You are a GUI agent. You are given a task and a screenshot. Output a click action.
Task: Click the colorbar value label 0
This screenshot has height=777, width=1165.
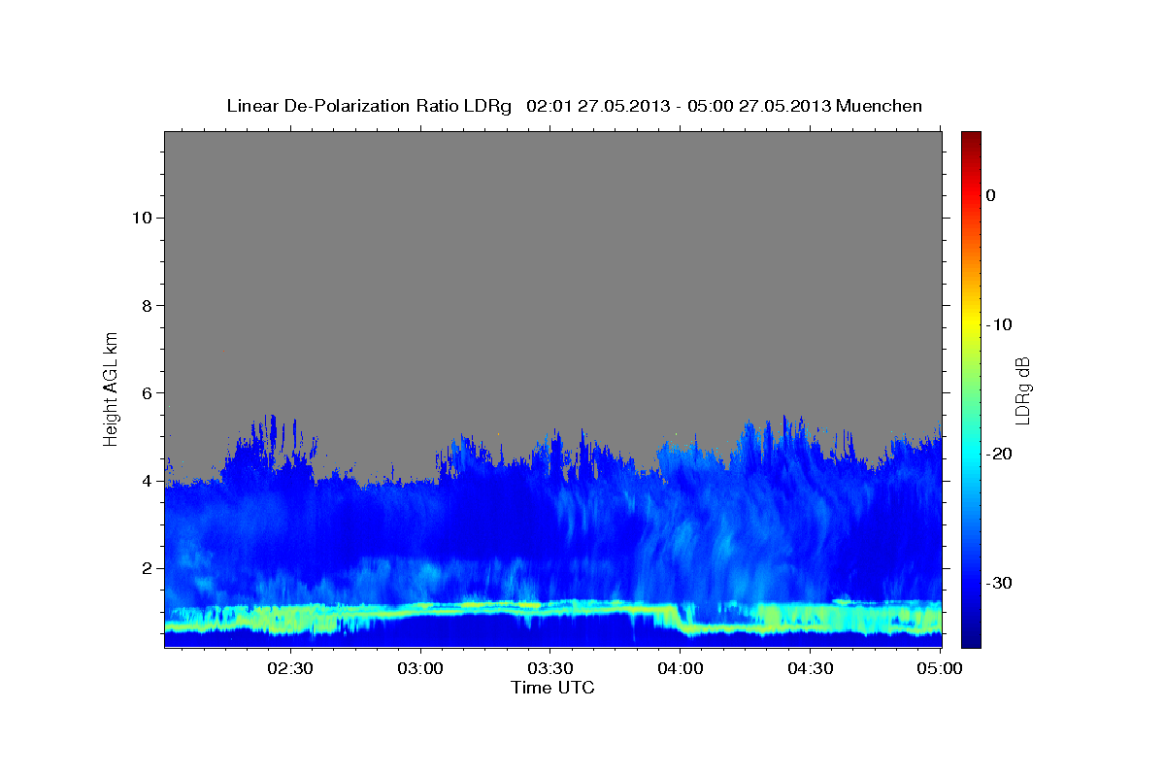[x=990, y=195]
